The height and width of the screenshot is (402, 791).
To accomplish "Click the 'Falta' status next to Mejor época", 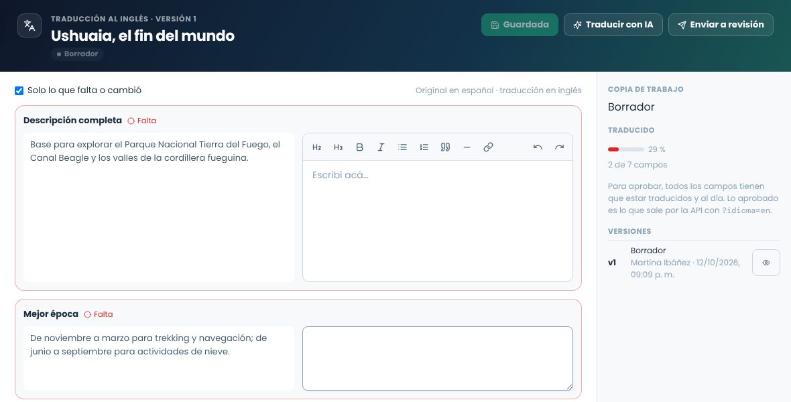I will (x=99, y=315).
